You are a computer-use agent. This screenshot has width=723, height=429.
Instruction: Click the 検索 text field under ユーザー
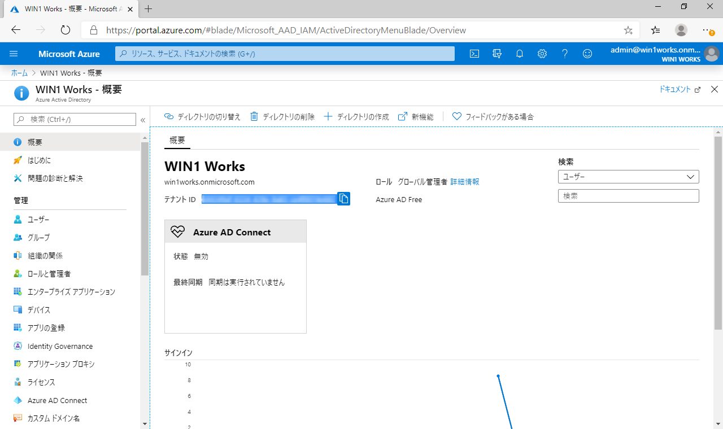(629, 196)
